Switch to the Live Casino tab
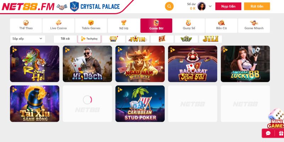284x142 pixels. point(58,26)
